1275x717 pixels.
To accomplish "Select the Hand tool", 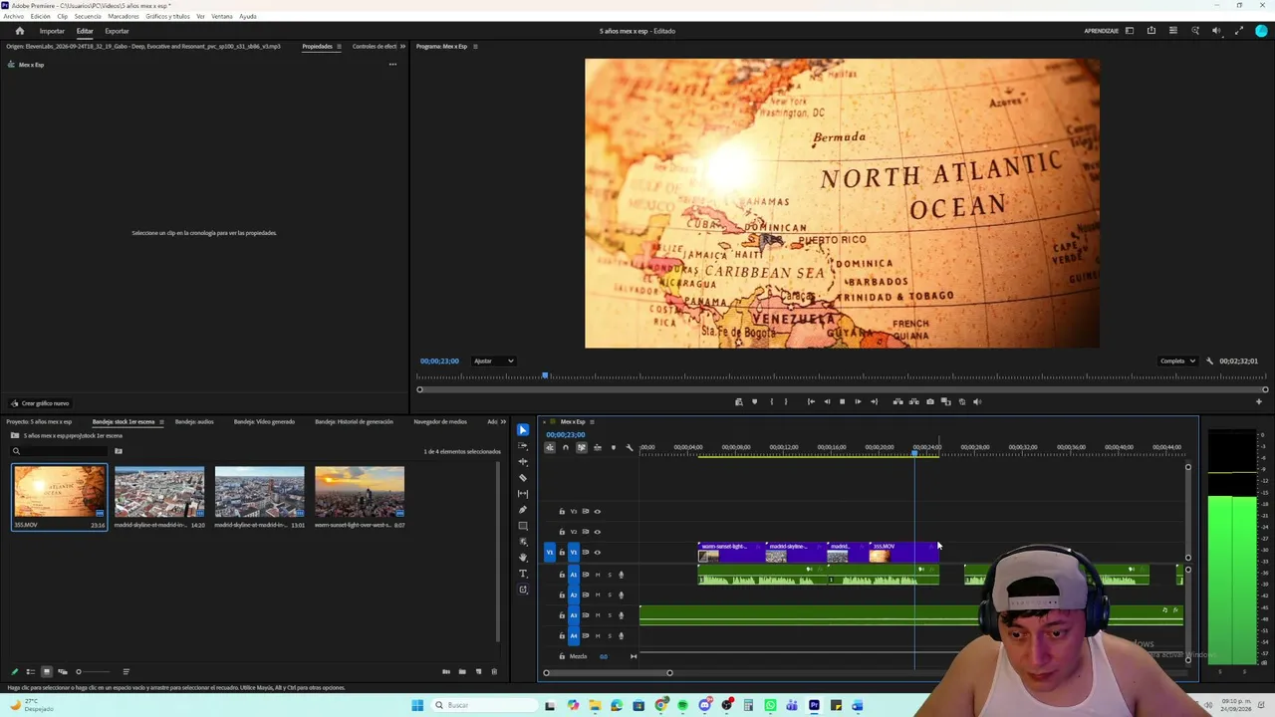I will pos(523,558).
